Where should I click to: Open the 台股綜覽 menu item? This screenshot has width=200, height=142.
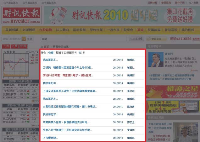click(46, 30)
